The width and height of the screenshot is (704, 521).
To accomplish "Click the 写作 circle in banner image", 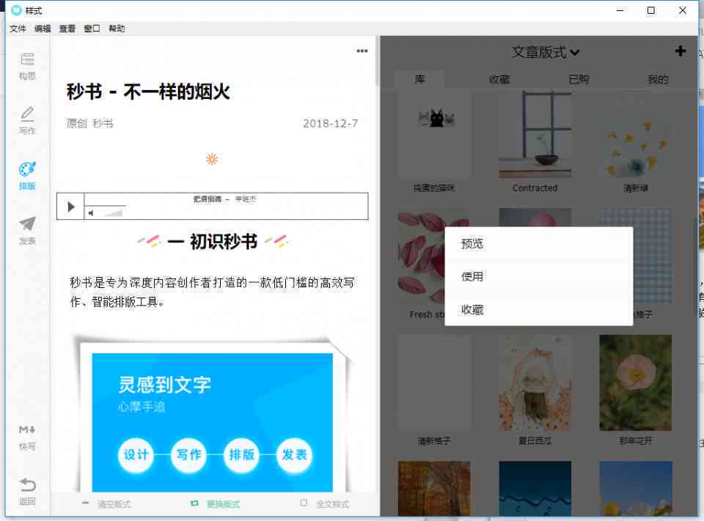I will (188, 454).
